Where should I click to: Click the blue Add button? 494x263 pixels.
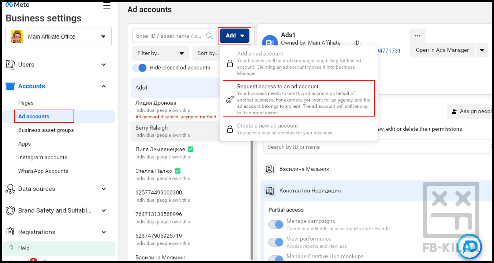[x=235, y=36]
